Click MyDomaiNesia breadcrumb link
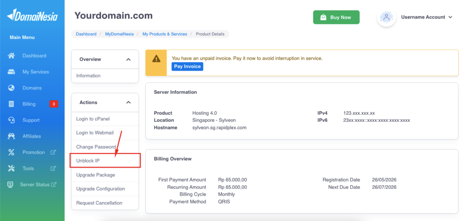Viewport: 465px width, 221px height. tap(119, 34)
